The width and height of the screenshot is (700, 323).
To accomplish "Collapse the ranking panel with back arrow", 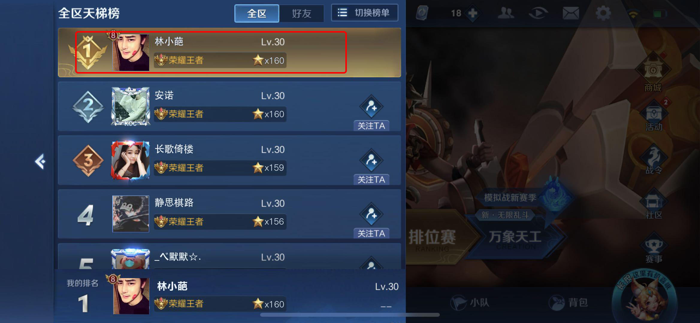I will (40, 162).
